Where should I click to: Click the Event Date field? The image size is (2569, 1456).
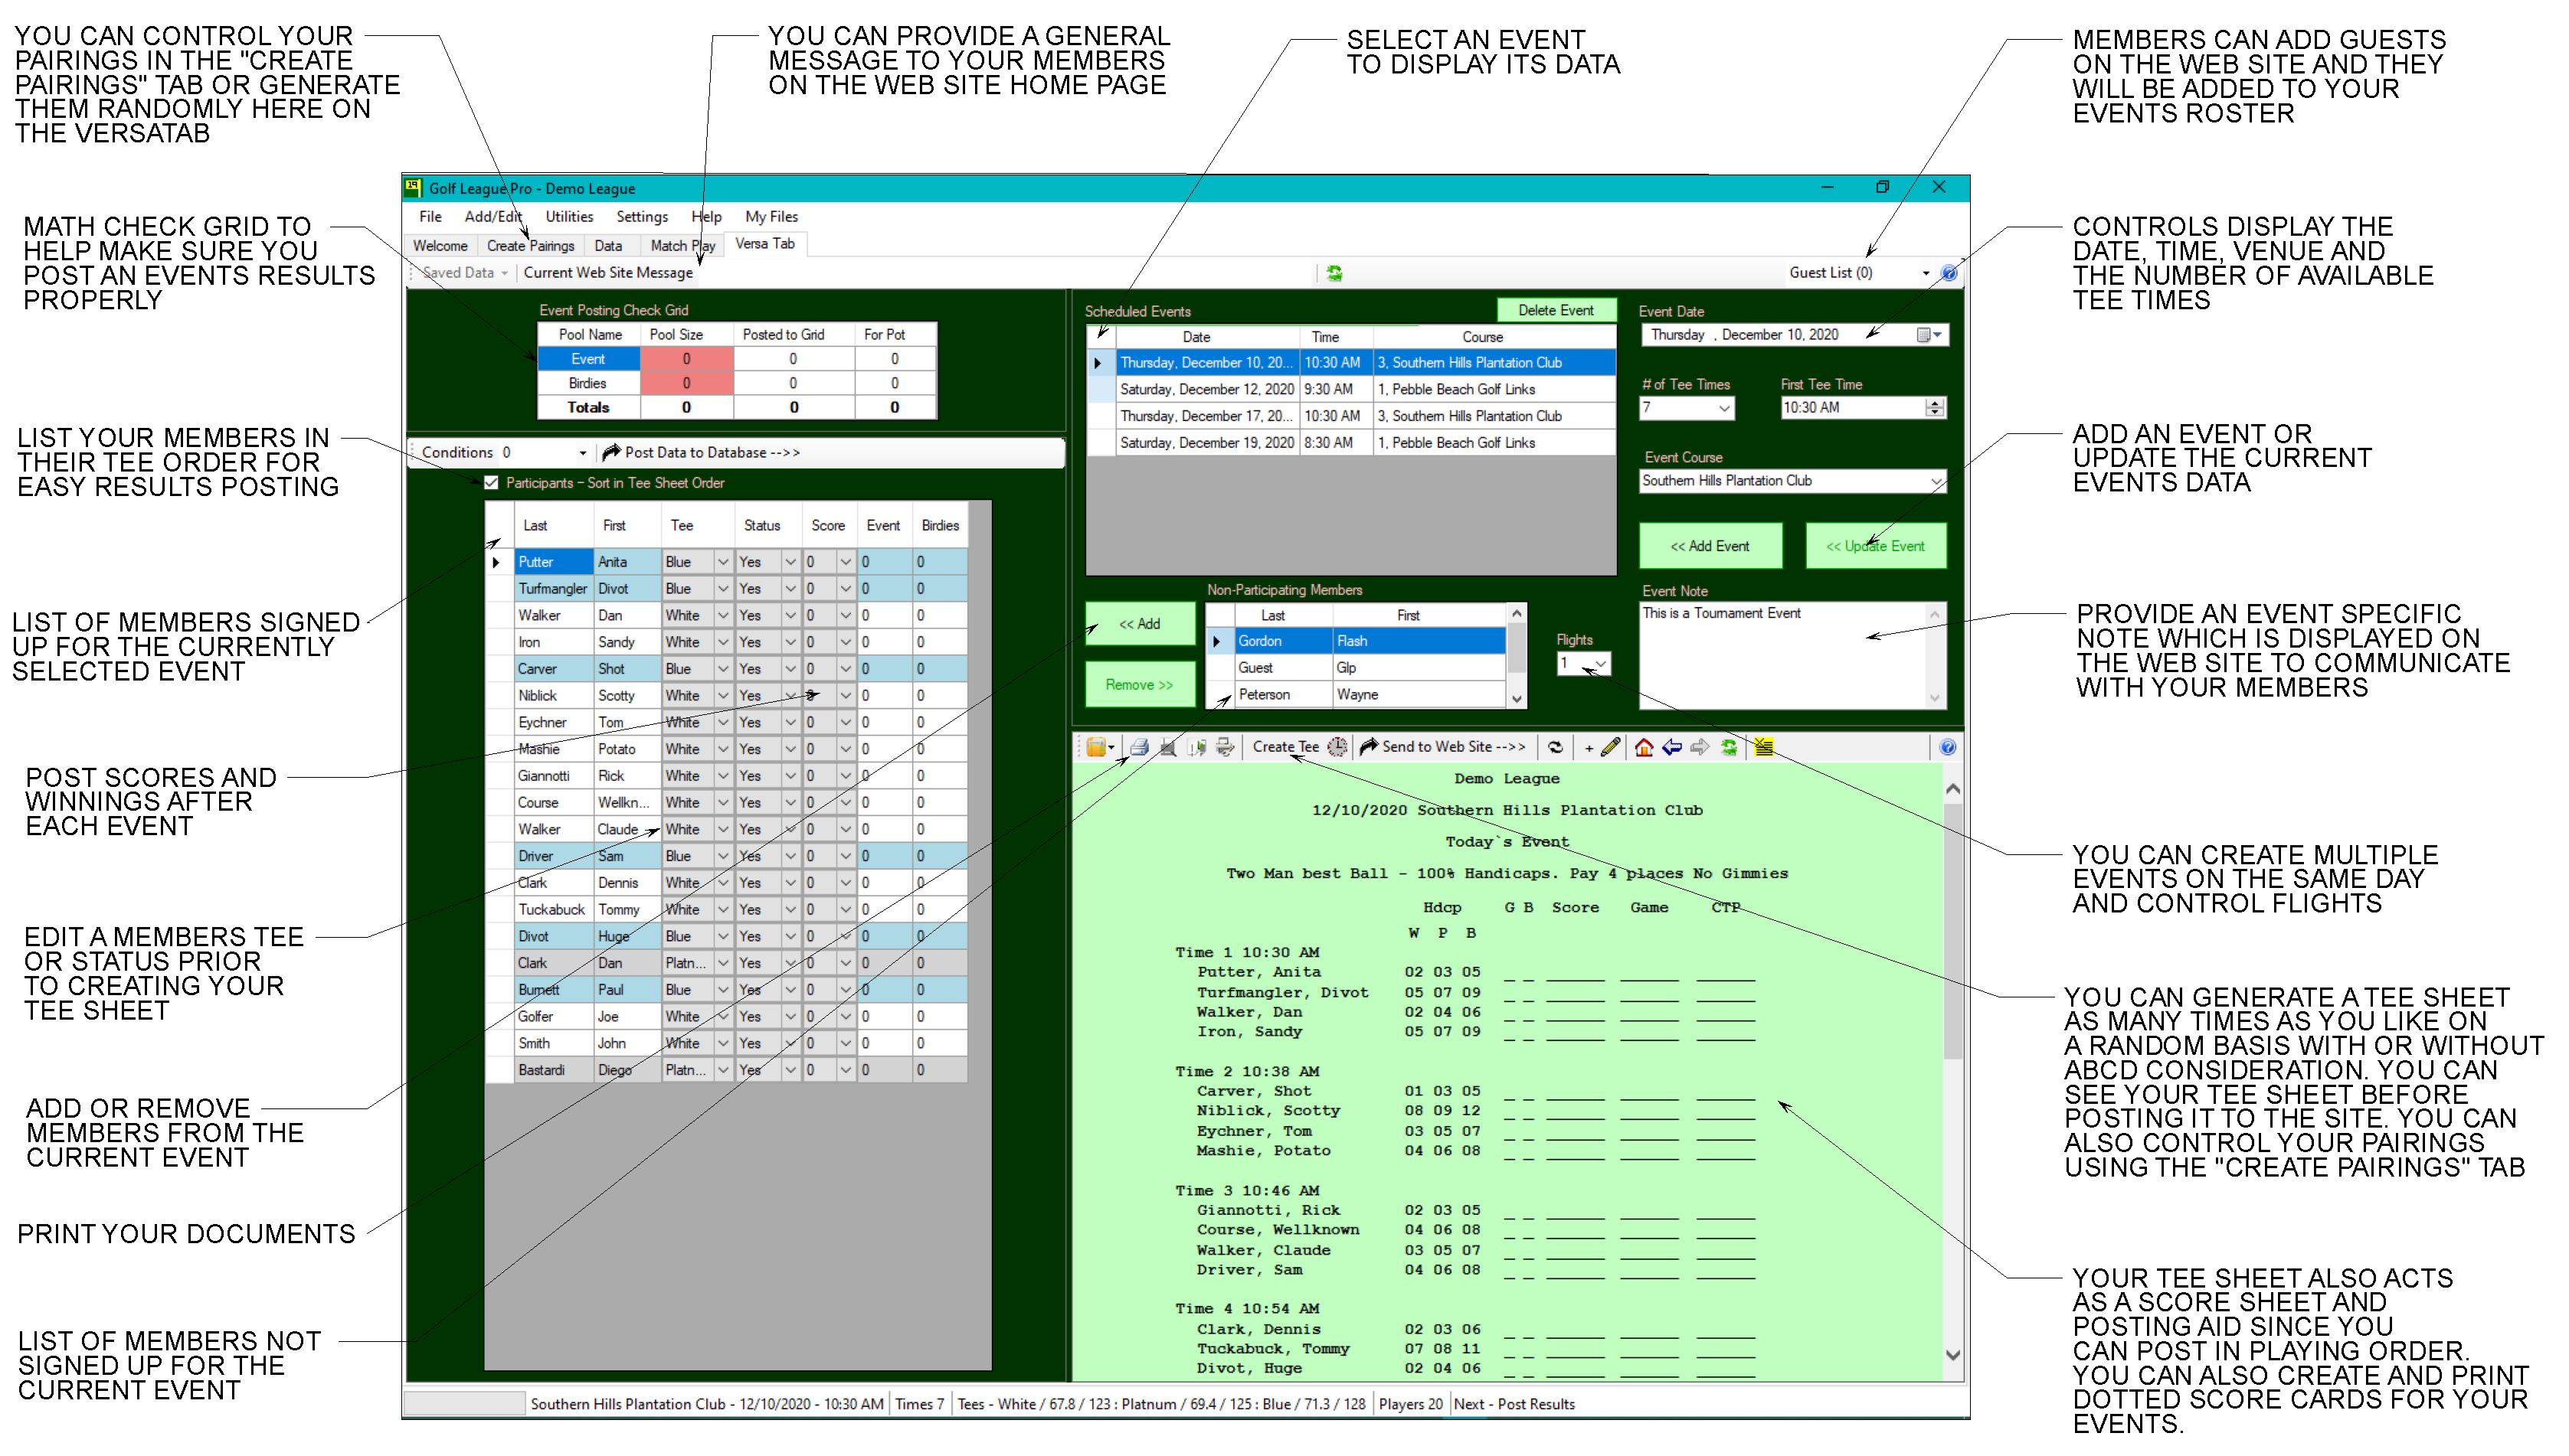coord(1795,335)
